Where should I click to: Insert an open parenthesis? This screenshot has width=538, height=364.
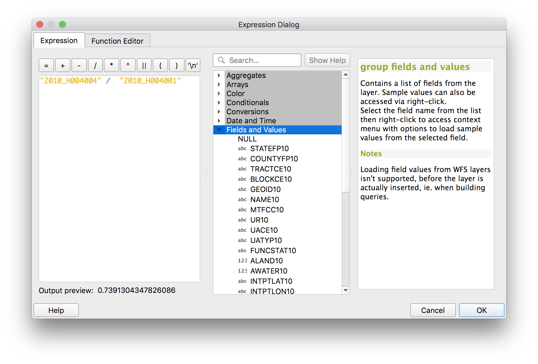(x=160, y=65)
